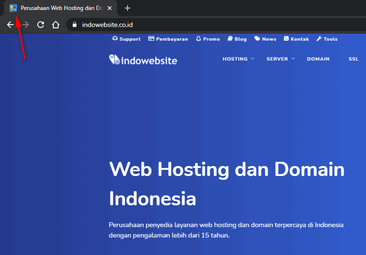Click the Perusahaan penyedia layanan description text
The height and width of the screenshot is (255, 366).
pos(226,230)
